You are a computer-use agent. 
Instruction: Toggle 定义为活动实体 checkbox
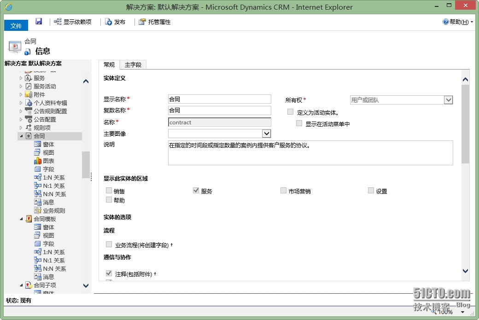[x=290, y=112]
